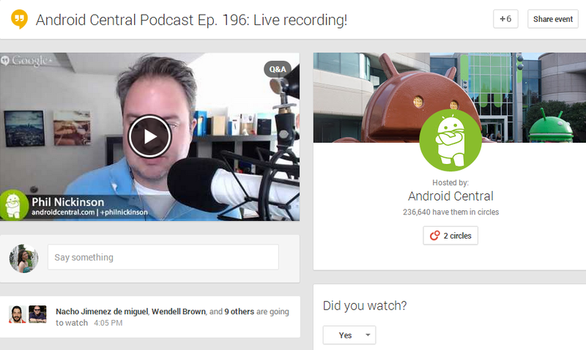This screenshot has height=350, width=586.
Task: Click the +6 button
Action: coord(505,19)
